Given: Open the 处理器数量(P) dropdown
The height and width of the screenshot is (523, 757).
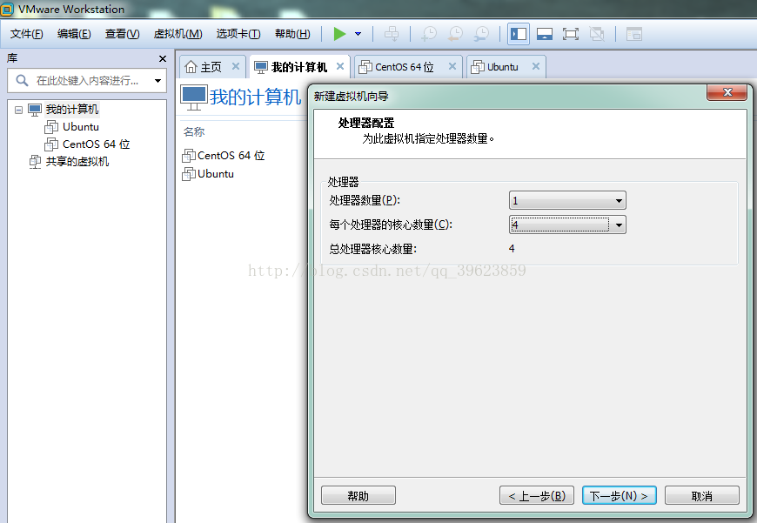Looking at the screenshot, I should (567, 200).
